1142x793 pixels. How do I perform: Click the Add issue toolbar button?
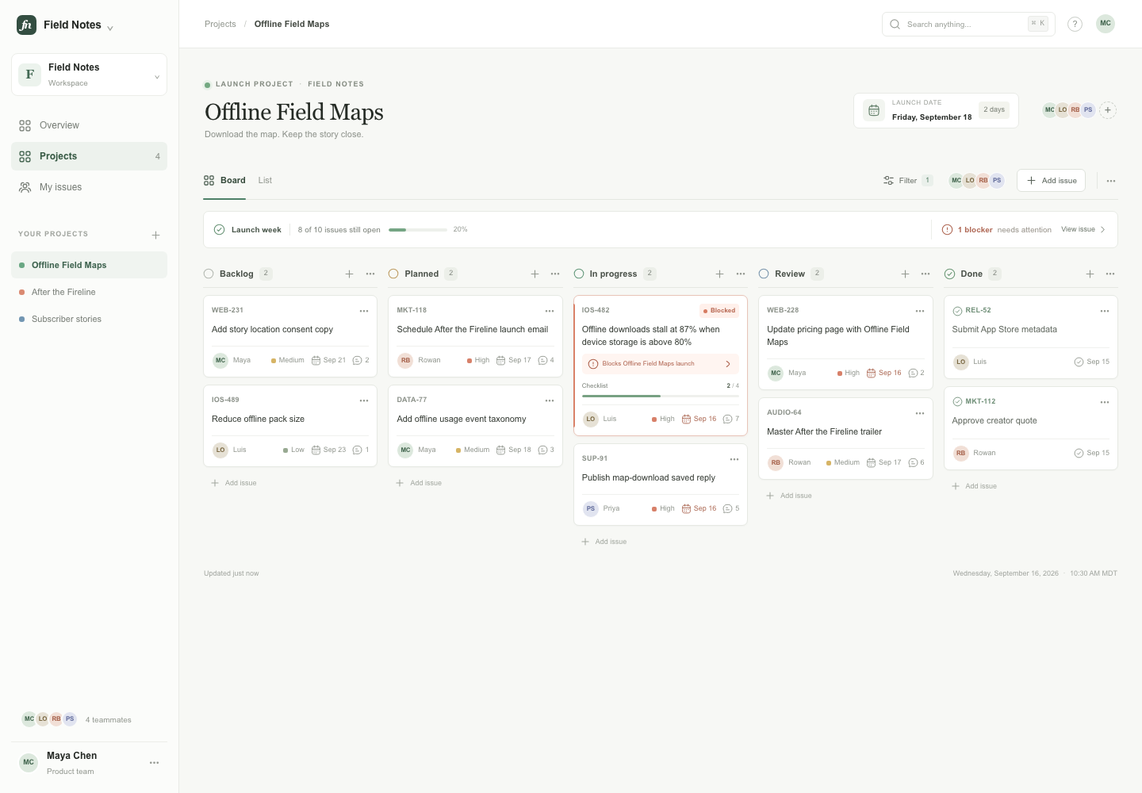[x=1051, y=181]
